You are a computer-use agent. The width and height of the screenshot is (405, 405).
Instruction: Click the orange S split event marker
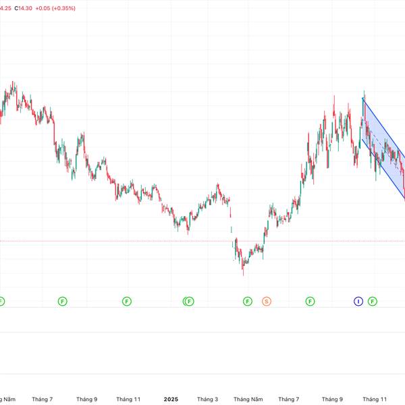(x=267, y=301)
